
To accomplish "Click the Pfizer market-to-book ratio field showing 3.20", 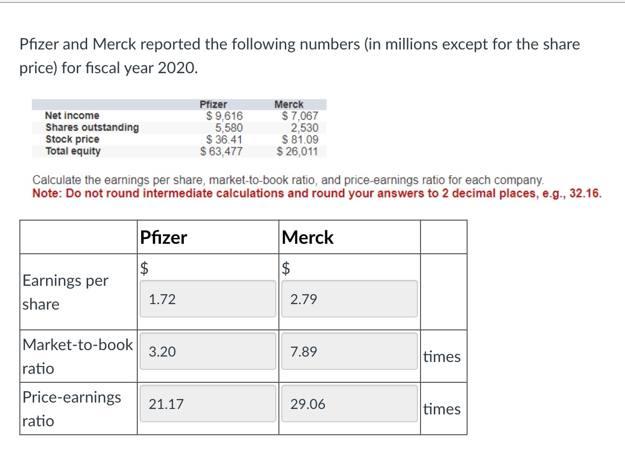I will (x=208, y=351).
